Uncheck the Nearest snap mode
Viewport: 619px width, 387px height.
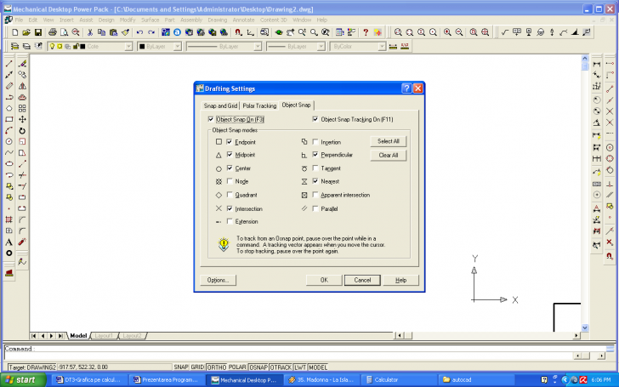click(x=315, y=181)
